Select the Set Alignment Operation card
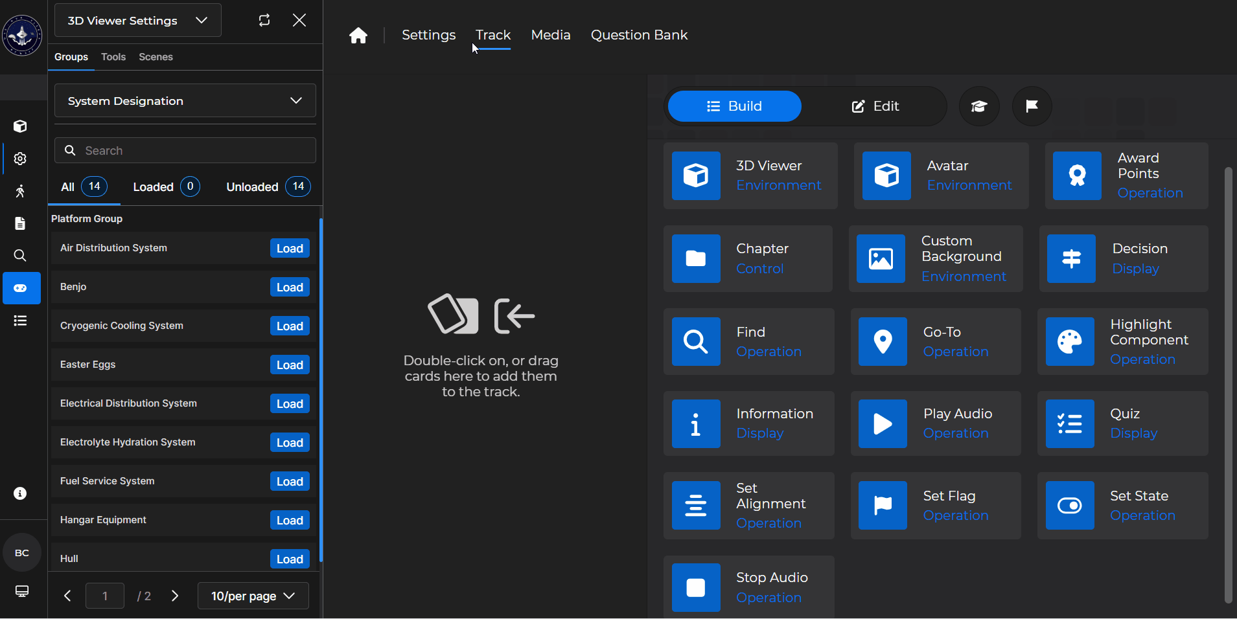This screenshot has width=1237, height=619. tap(748, 506)
